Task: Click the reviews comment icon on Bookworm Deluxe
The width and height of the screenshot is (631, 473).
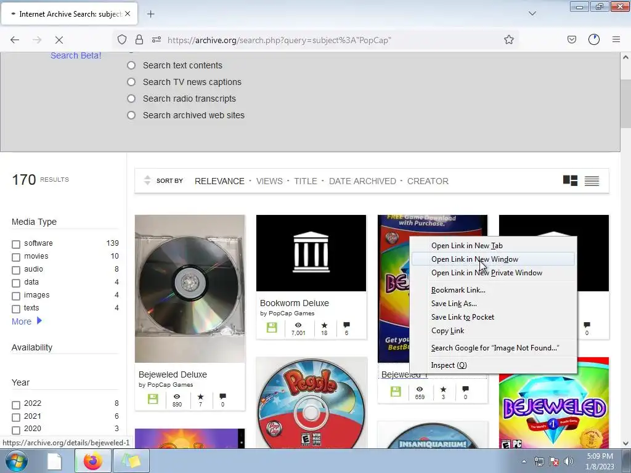Action: pyautogui.click(x=346, y=325)
